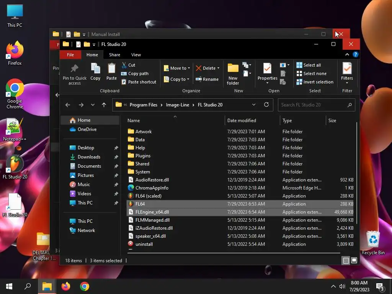Open Firefox desktop shortcut

click(x=15, y=53)
